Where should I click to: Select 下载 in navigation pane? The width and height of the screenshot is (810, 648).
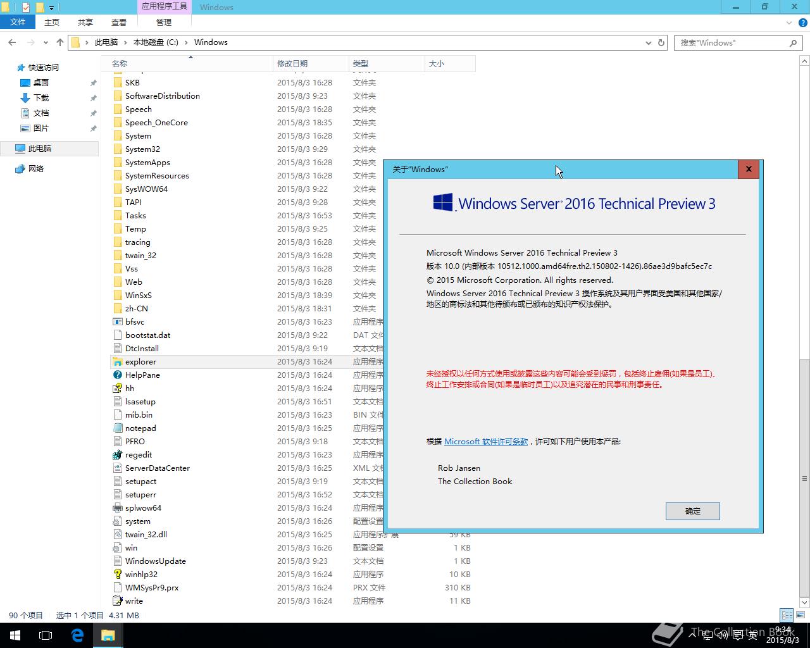tap(41, 98)
